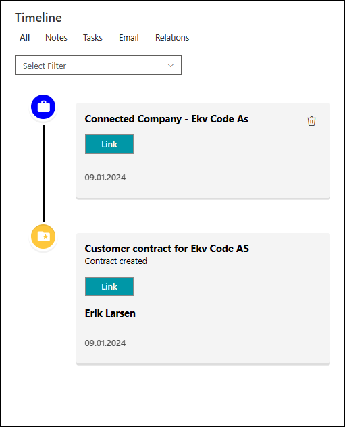This screenshot has width=345, height=427.
Task: Click the vertical timeline connector line
Action: [x=43, y=174]
